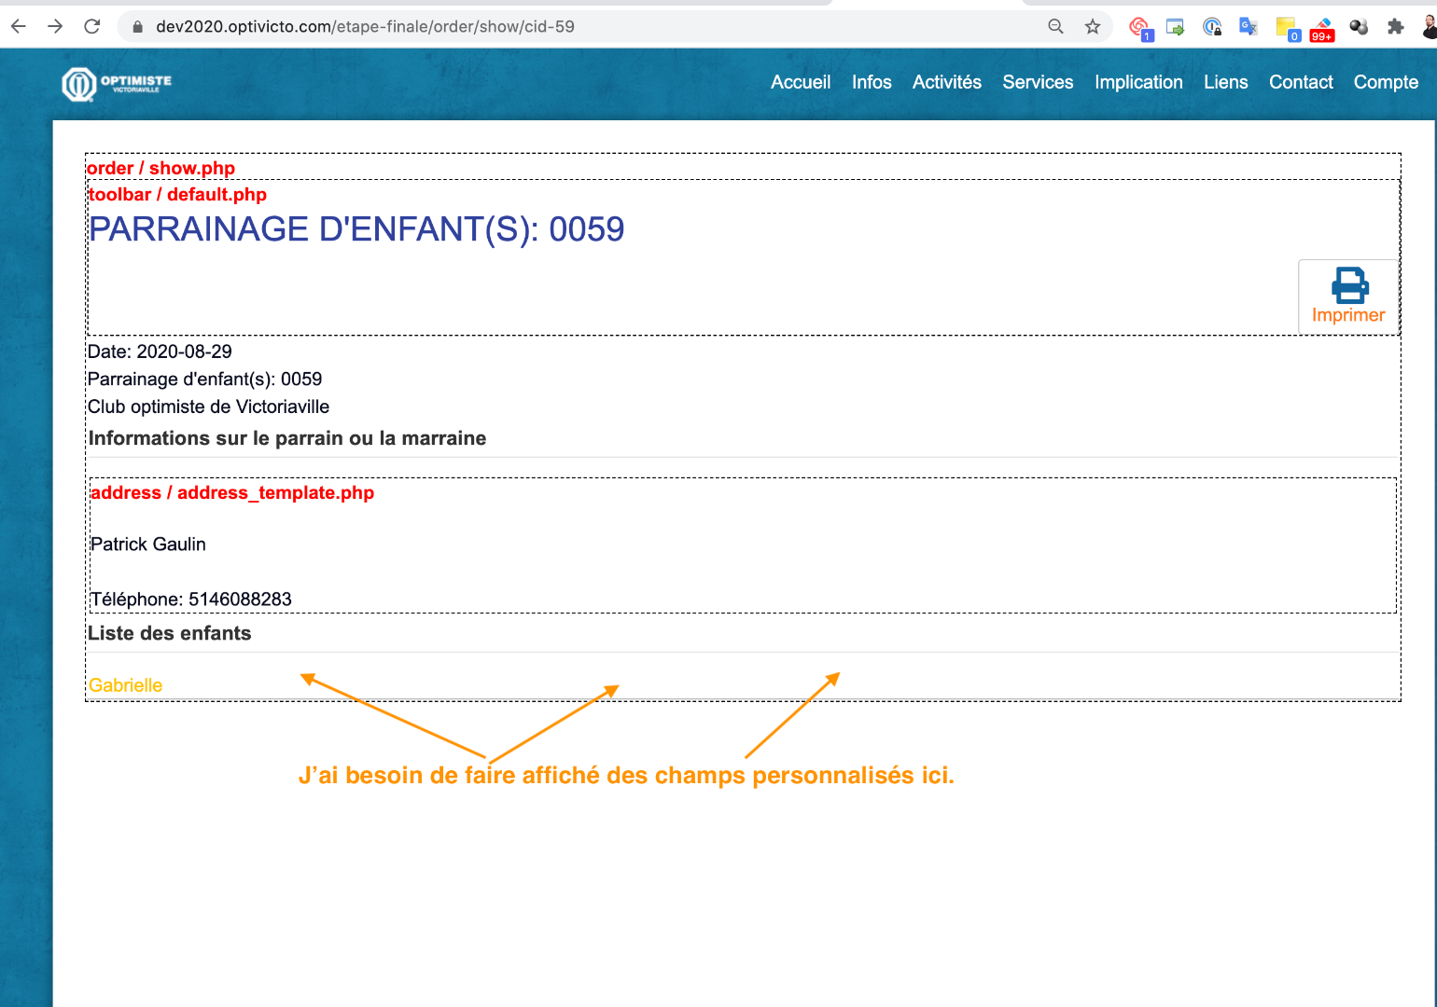
Task: Open the 1Password lock extension
Action: pyautogui.click(x=1212, y=27)
